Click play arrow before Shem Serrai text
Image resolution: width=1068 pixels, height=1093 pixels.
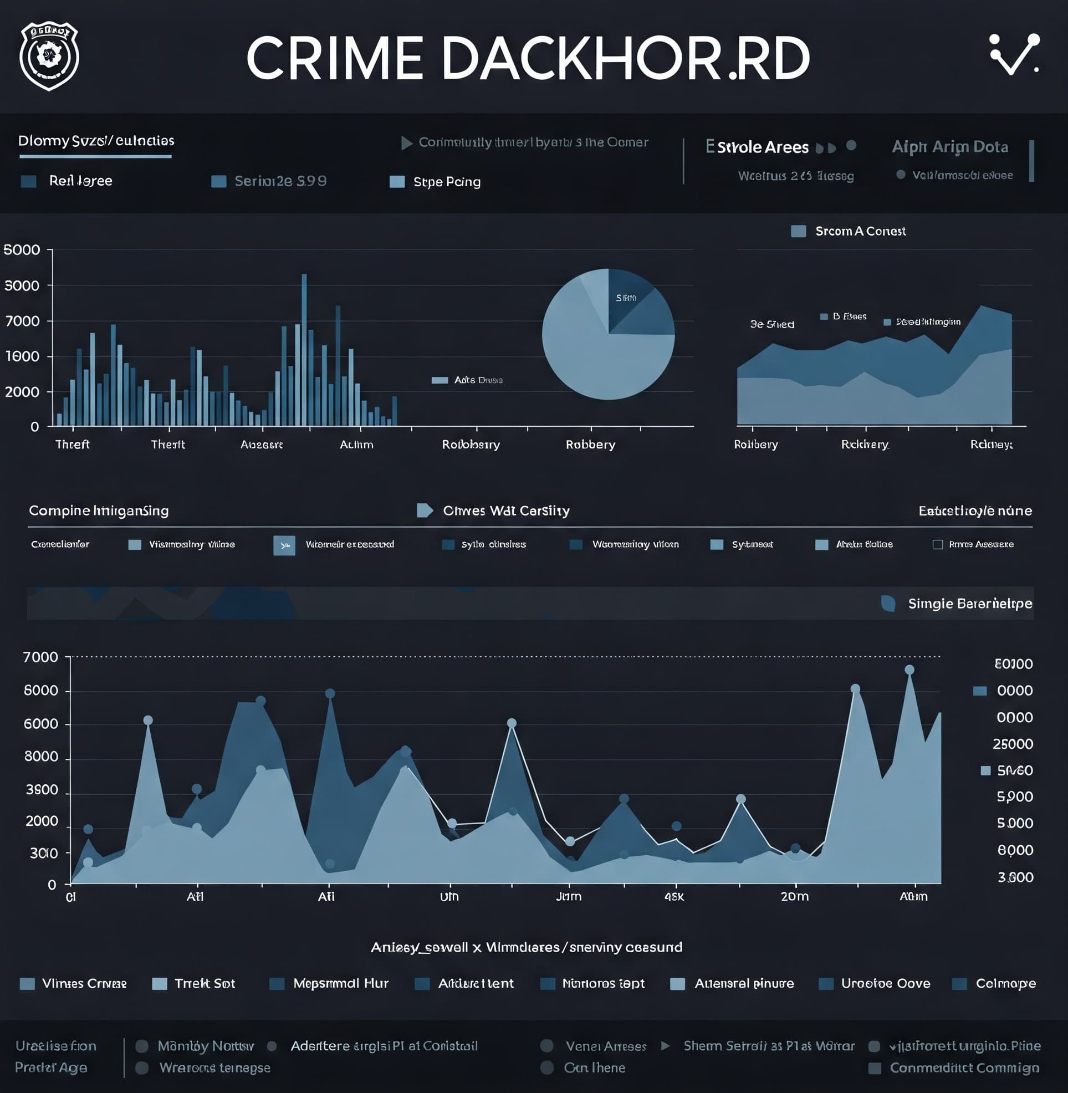665,1046
